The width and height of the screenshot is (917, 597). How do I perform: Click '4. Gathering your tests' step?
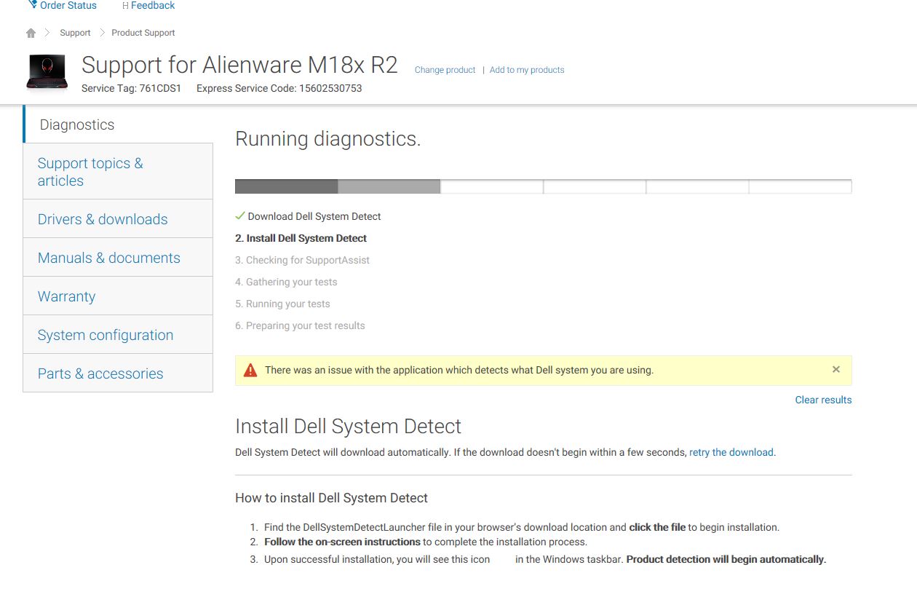click(286, 282)
